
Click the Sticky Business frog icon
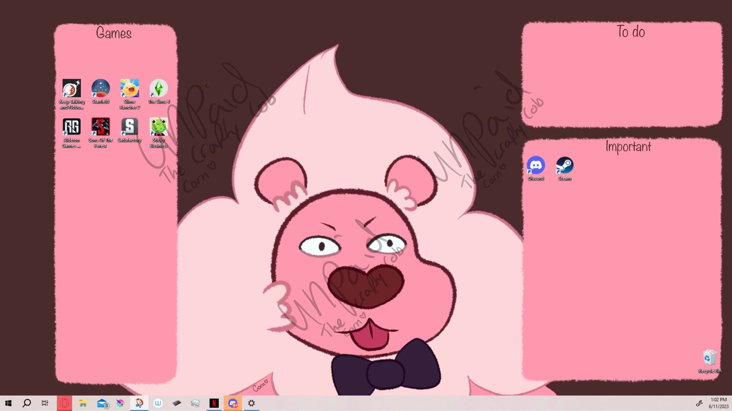(x=159, y=133)
